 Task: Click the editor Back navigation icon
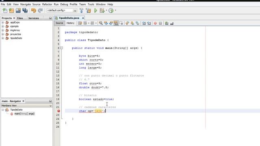click(85, 24)
